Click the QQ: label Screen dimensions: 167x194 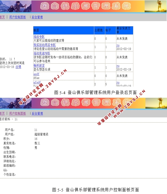[5, 170]
